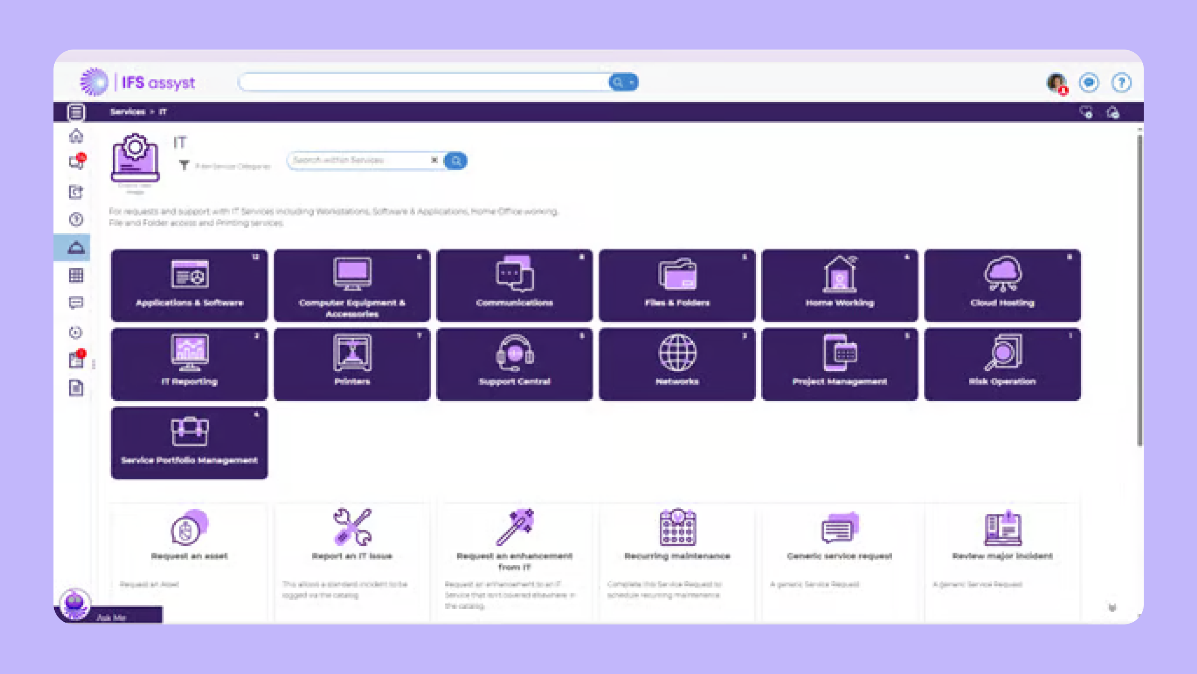Click the IT service laptop gear image
1197x674 pixels.
tap(135, 158)
